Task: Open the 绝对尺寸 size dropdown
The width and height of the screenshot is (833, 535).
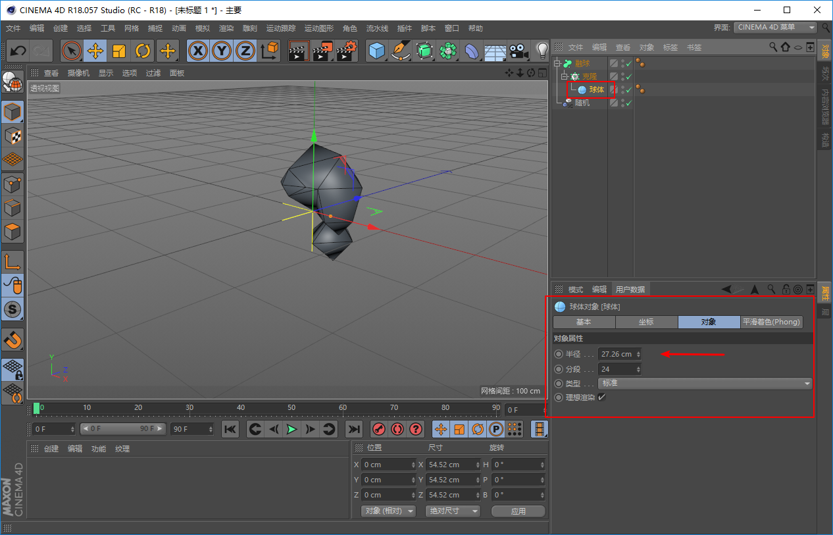Action: [453, 511]
